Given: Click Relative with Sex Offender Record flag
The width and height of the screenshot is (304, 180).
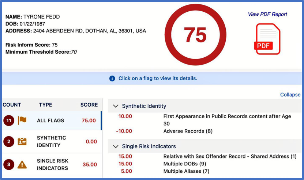Looking at the screenshot, I should [x=230, y=156].
